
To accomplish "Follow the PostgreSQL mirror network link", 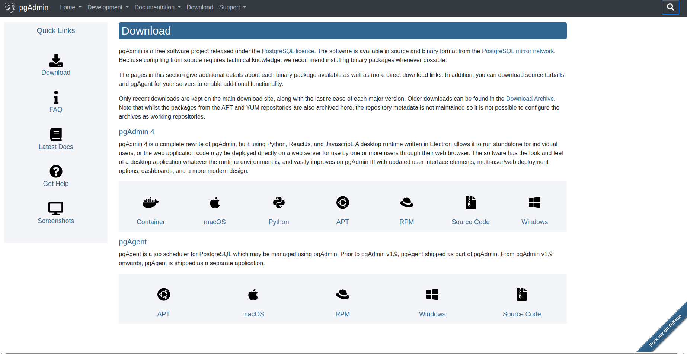I will [x=518, y=51].
